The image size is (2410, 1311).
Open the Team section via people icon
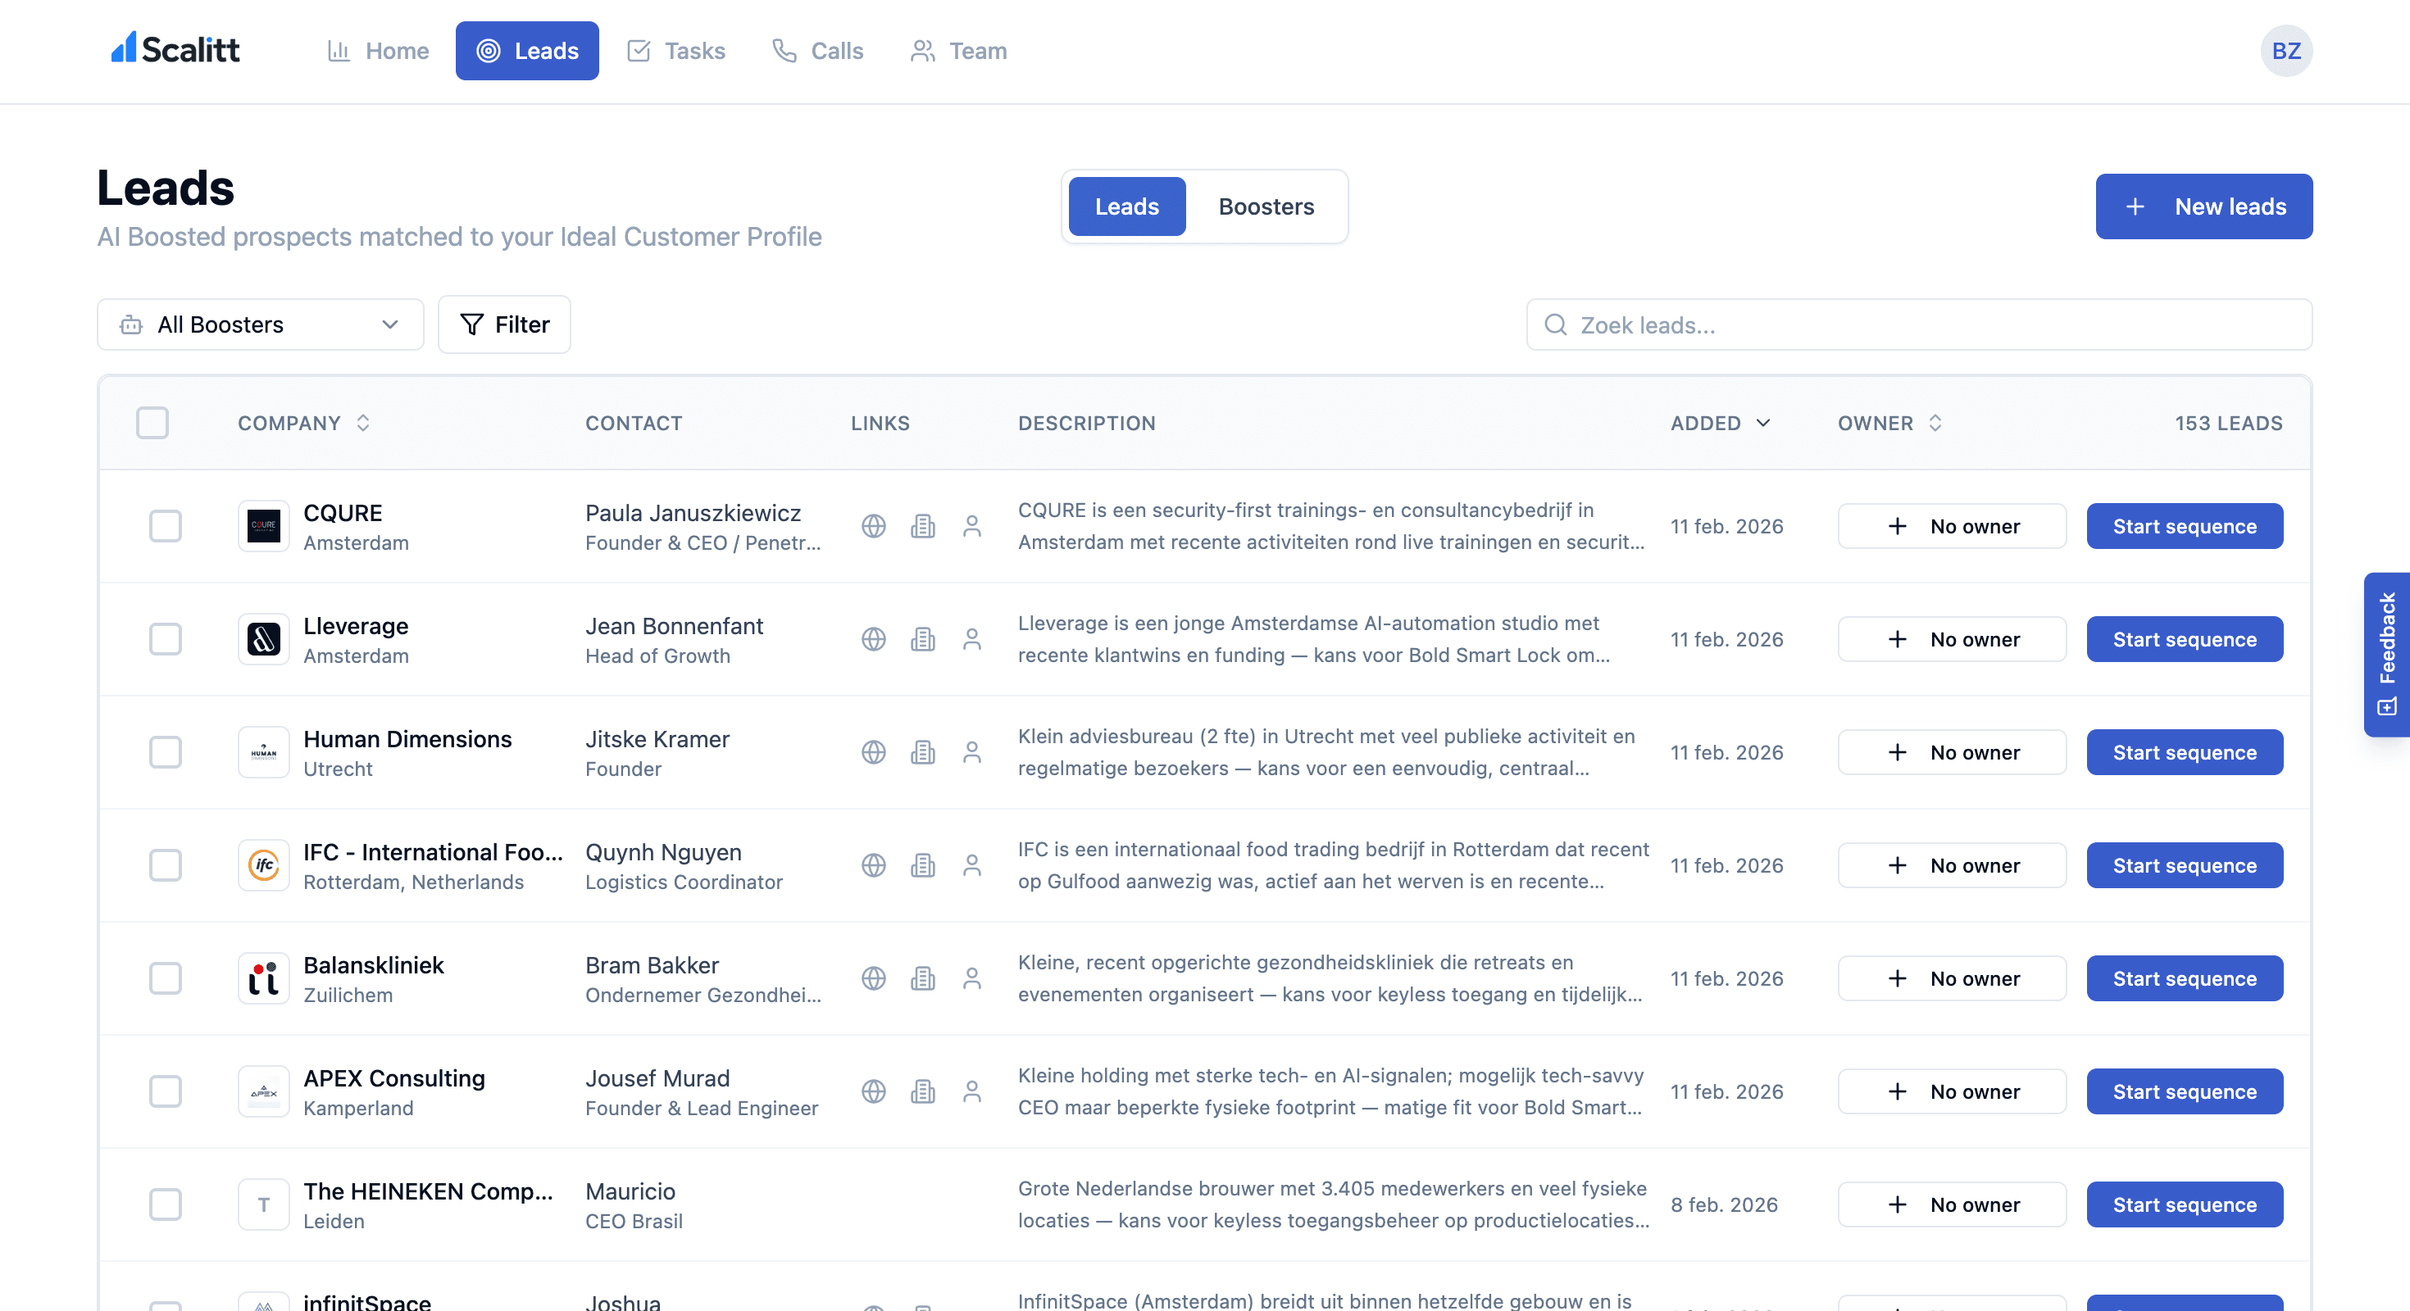pos(921,51)
